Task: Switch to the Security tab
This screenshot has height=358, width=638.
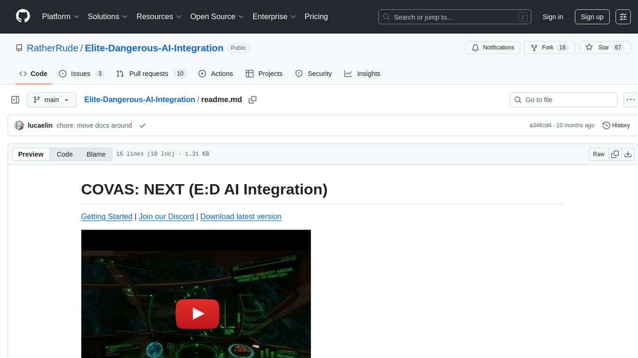Action: [x=313, y=74]
